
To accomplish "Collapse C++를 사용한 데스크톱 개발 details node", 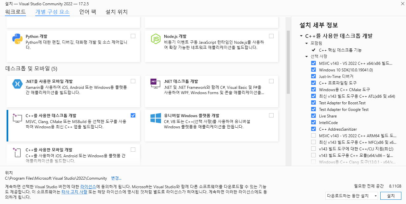I will pyautogui.click(x=301, y=36).
